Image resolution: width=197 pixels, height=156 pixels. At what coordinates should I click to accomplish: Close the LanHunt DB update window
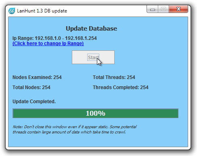(x=178, y=9)
